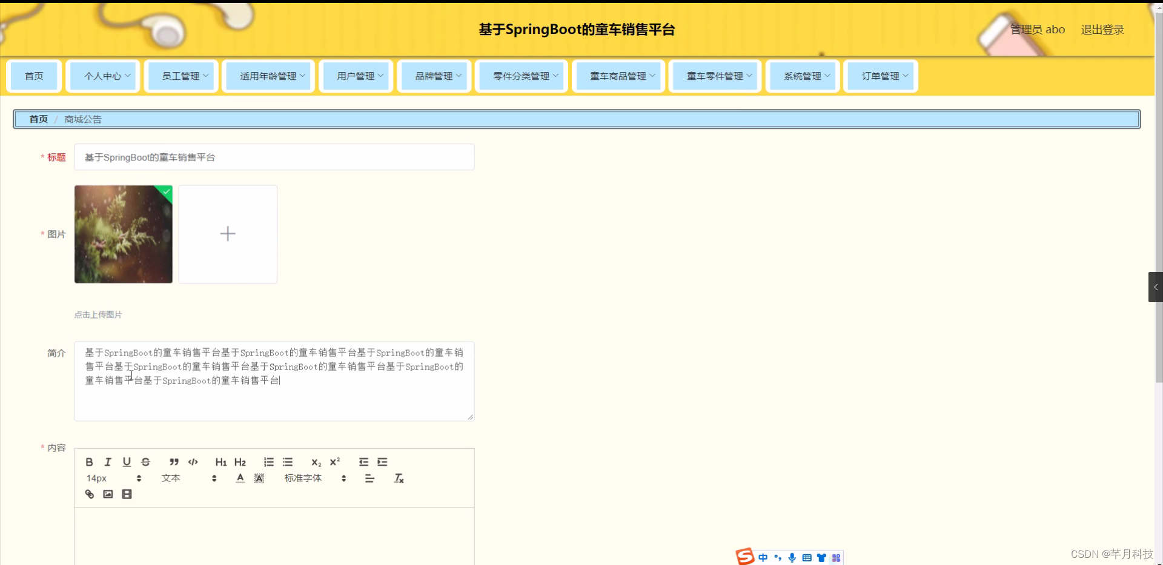Open Sogou toolbox grid icon
Screen dimensions: 1163x565
pos(836,558)
